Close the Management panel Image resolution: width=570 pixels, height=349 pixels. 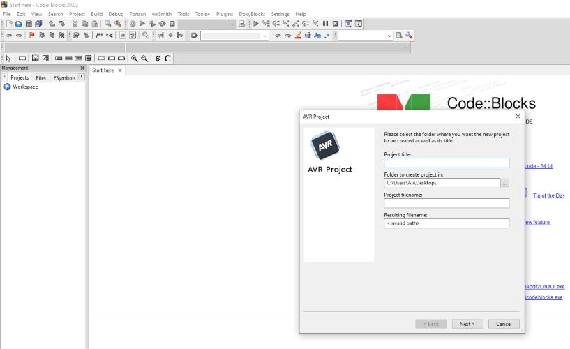[x=82, y=68]
